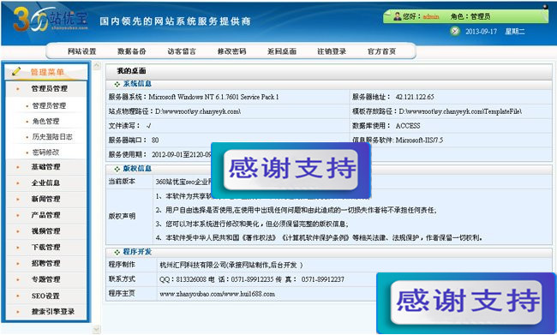Go to 返回桌面 in the top navigation
The width and height of the screenshot is (557, 335).
coord(282,51)
